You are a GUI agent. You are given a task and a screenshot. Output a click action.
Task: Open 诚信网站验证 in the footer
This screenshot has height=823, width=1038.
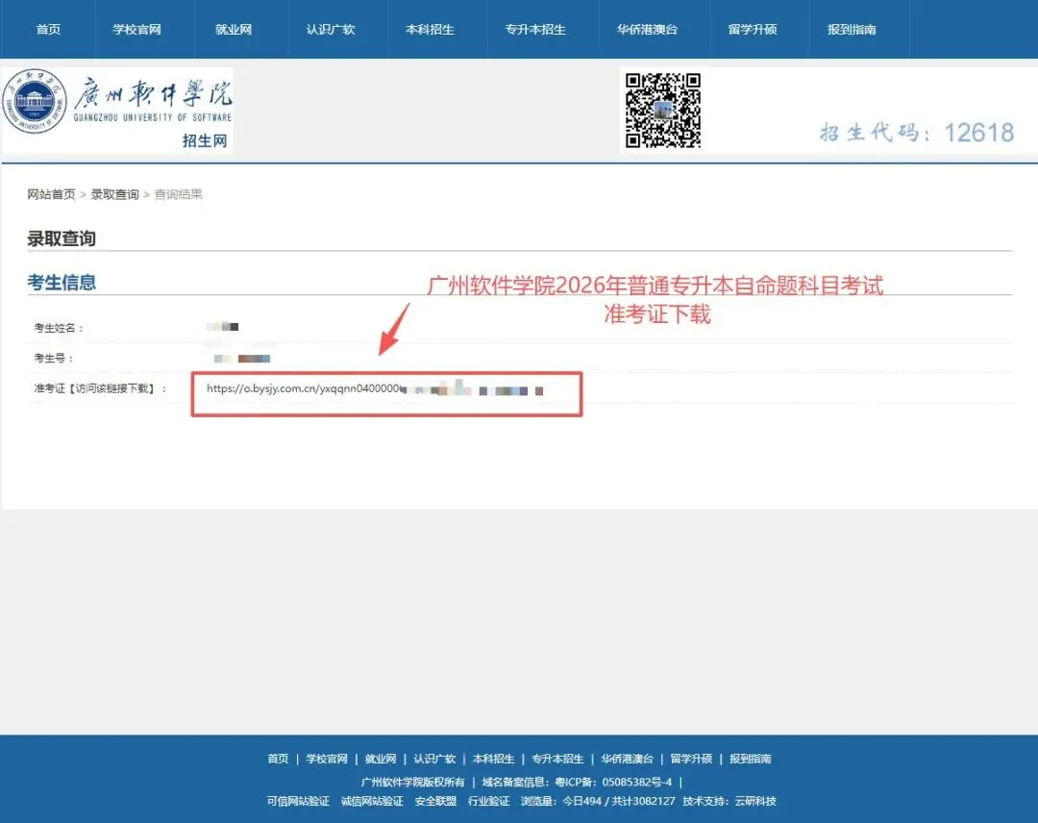372,801
